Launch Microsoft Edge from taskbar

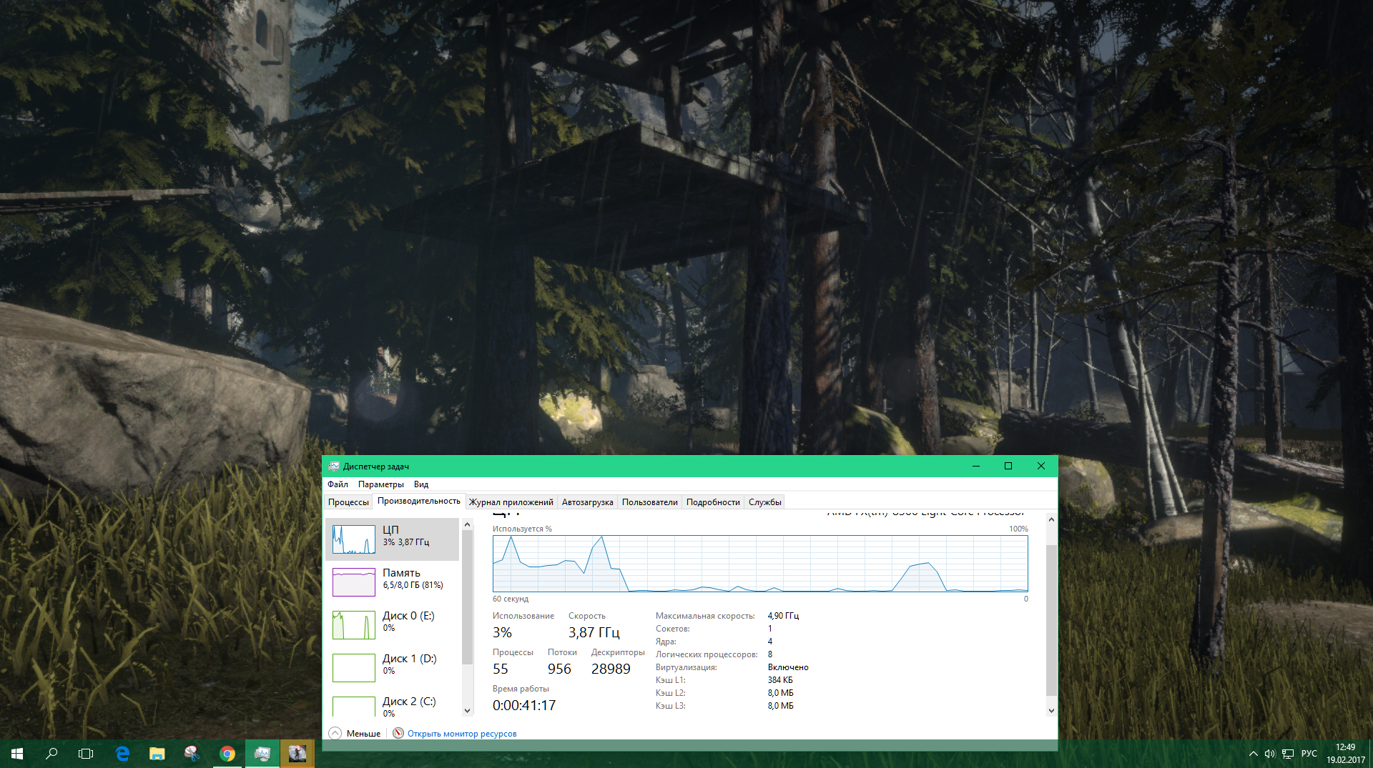pos(122,754)
